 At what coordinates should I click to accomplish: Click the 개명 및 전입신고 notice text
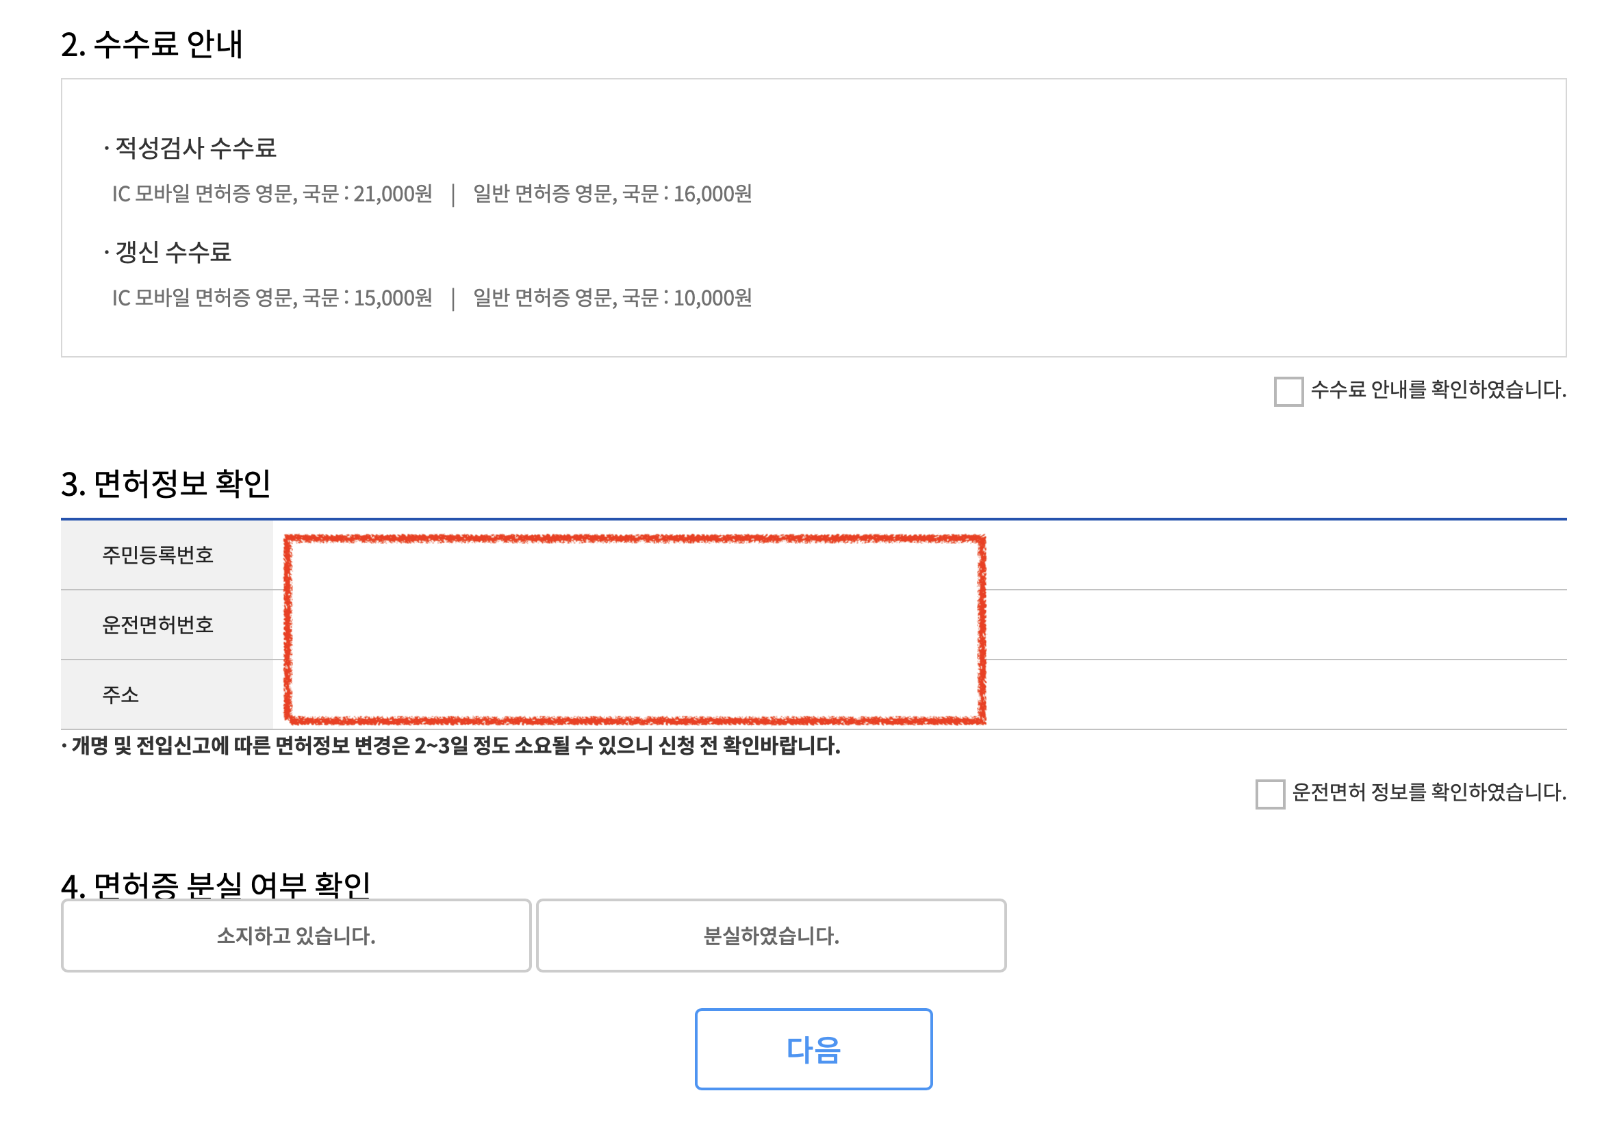[x=450, y=749]
